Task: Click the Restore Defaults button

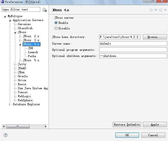Action: click(127, 125)
